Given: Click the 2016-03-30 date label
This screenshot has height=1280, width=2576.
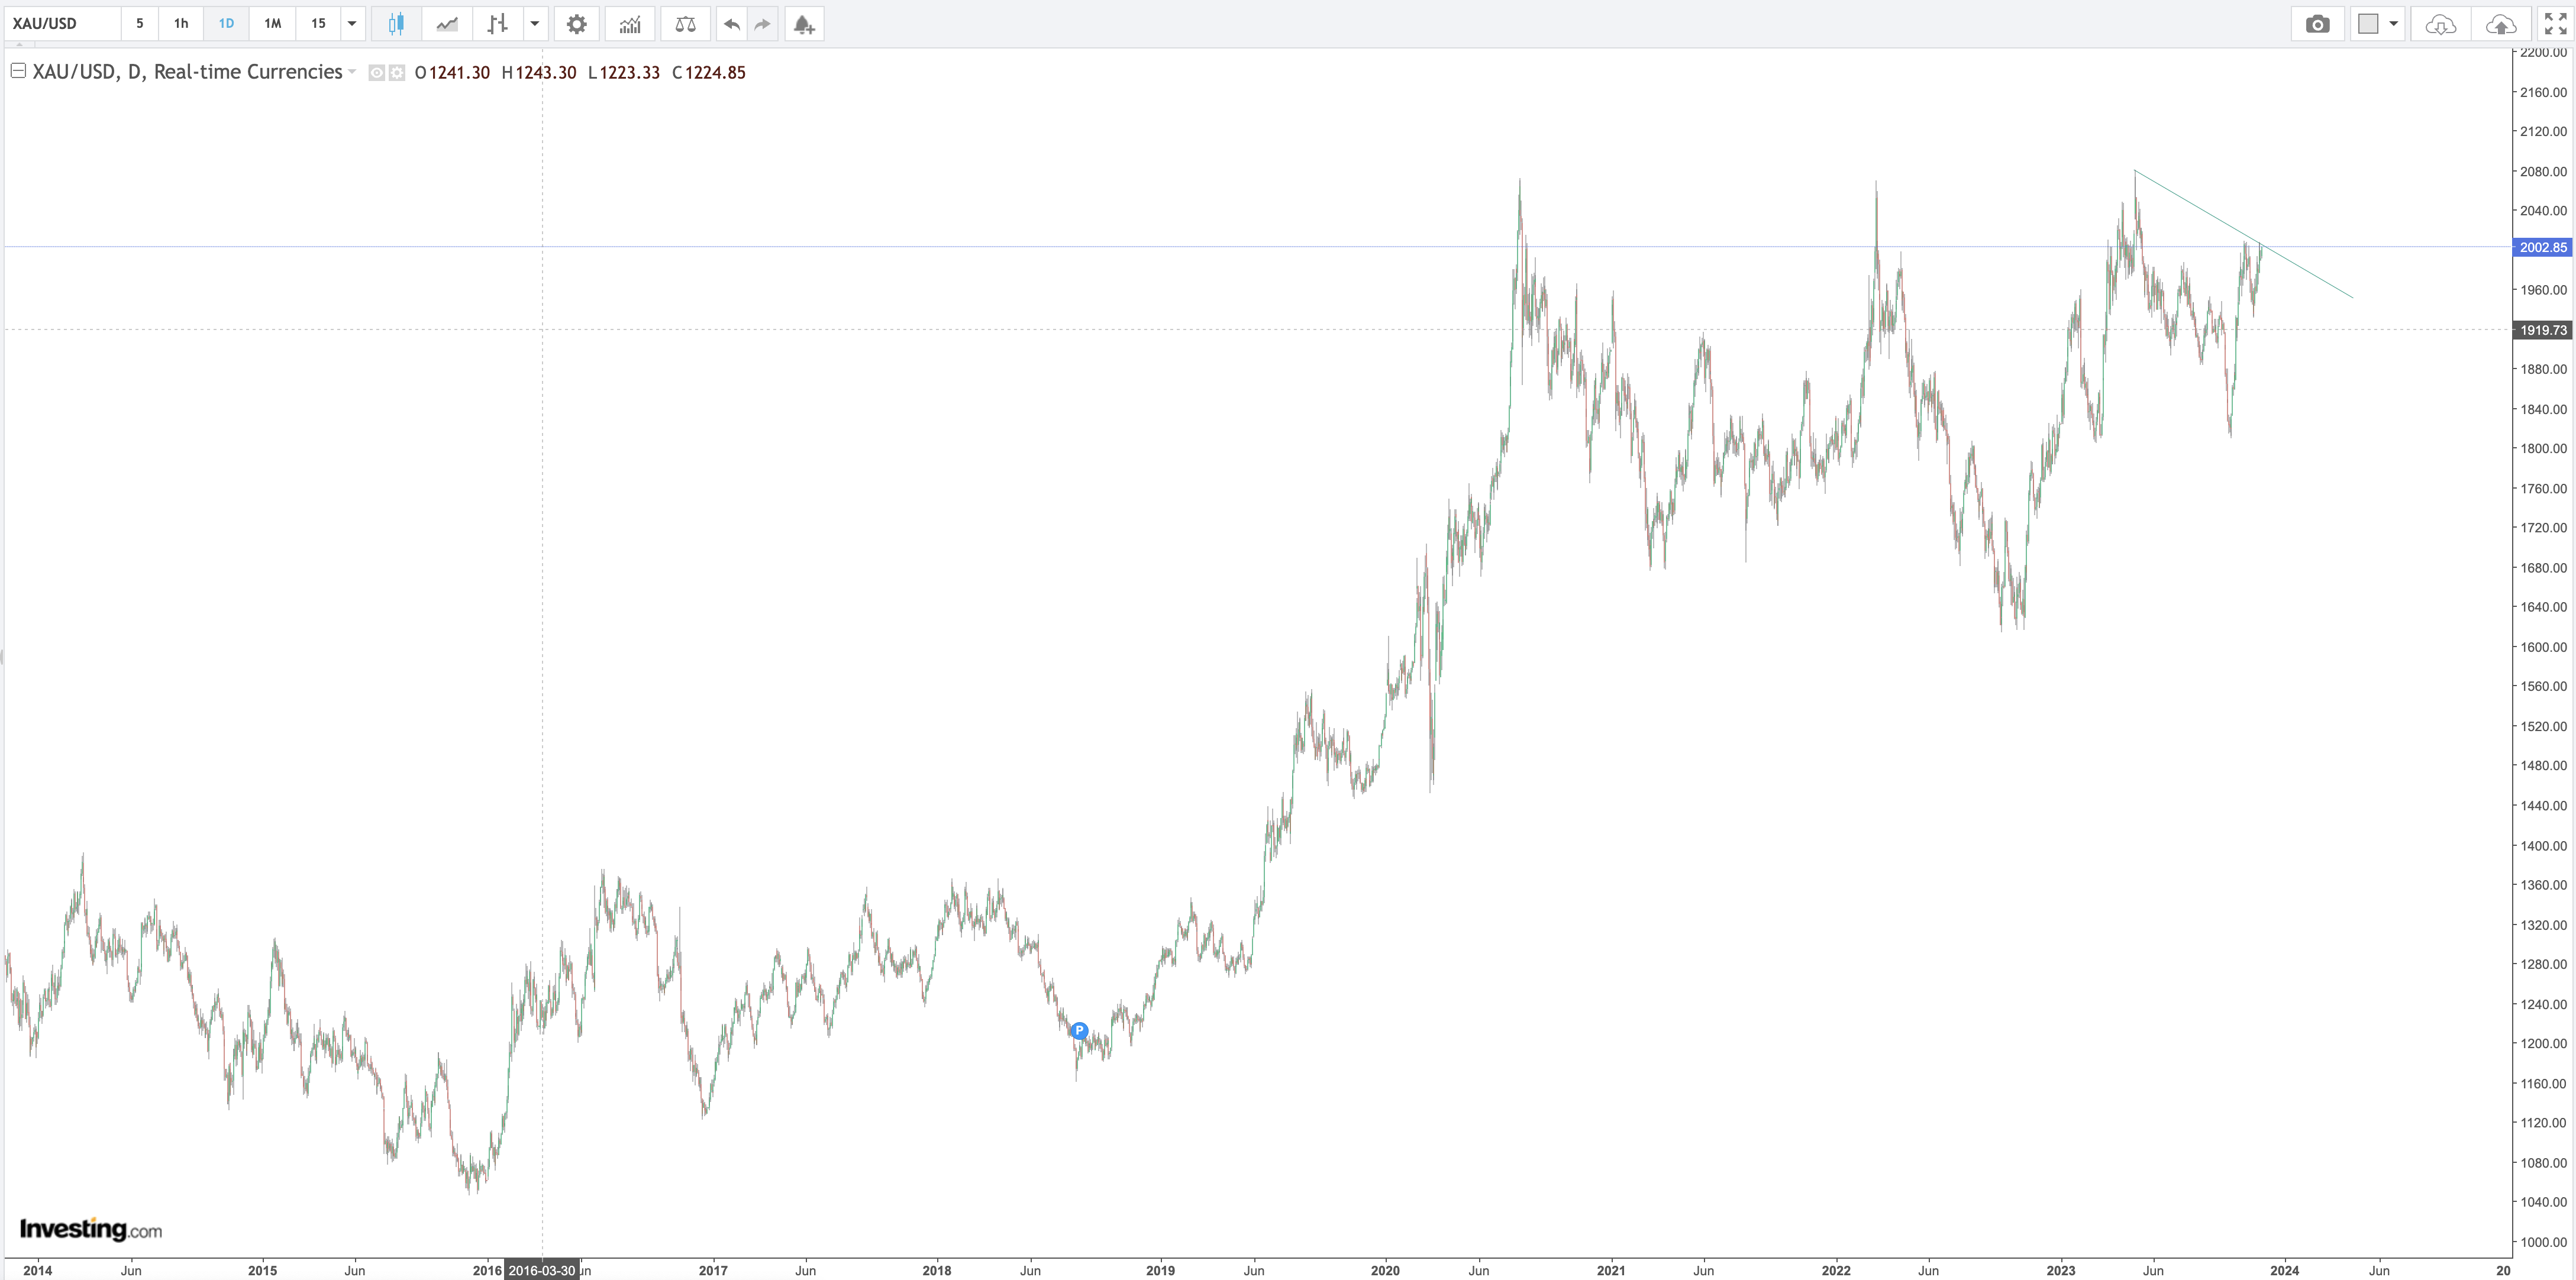Looking at the screenshot, I should tap(542, 1270).
